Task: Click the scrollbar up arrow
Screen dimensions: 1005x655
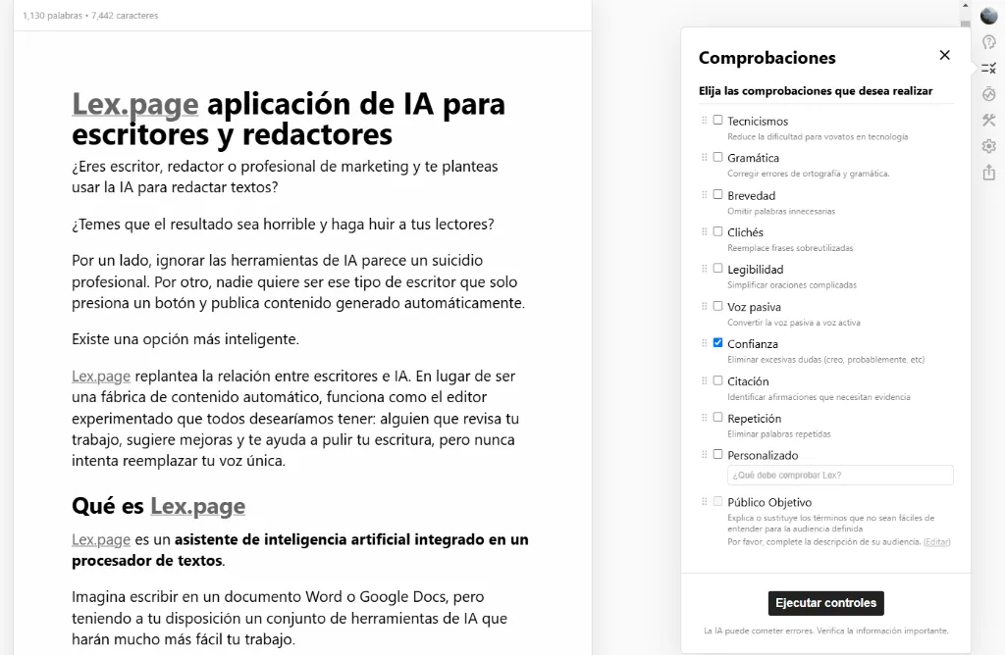Action: (966, 5)
